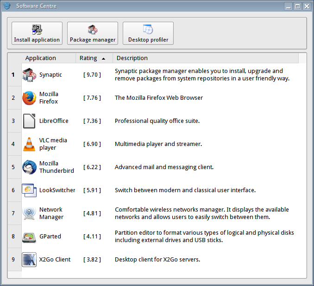Click the 'Switch between modern and classical' description
The width and height of the screenshot is (314, 286).
pyautogui.click(x=185, y=190)
